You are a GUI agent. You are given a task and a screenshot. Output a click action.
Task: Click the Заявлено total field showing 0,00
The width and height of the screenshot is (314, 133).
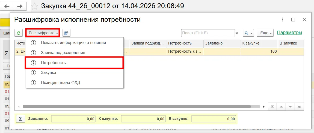73,119
